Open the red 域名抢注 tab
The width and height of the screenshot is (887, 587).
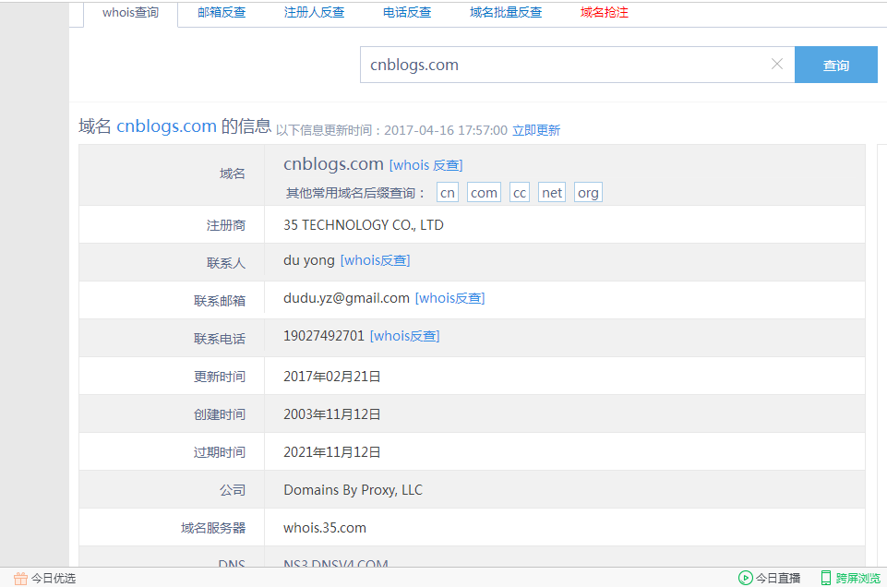(x=605, y=12)
